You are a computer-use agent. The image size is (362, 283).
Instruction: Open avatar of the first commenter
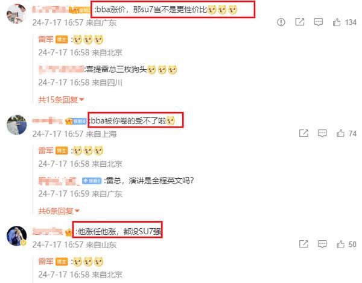pos(16,14)
